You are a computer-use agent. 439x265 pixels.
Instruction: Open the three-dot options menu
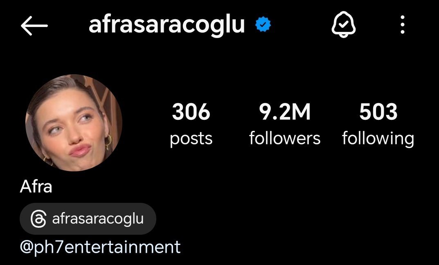(x=402, y=25)
